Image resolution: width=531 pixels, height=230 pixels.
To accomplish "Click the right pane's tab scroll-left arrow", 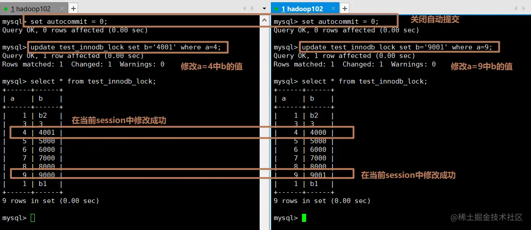I will pos(516,8).
